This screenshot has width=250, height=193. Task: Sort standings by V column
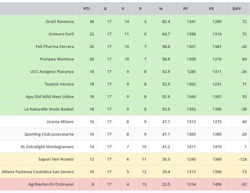tap(123, 9)
